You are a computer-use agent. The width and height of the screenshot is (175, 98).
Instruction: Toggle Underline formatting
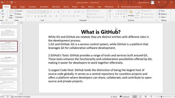[35, 16]
